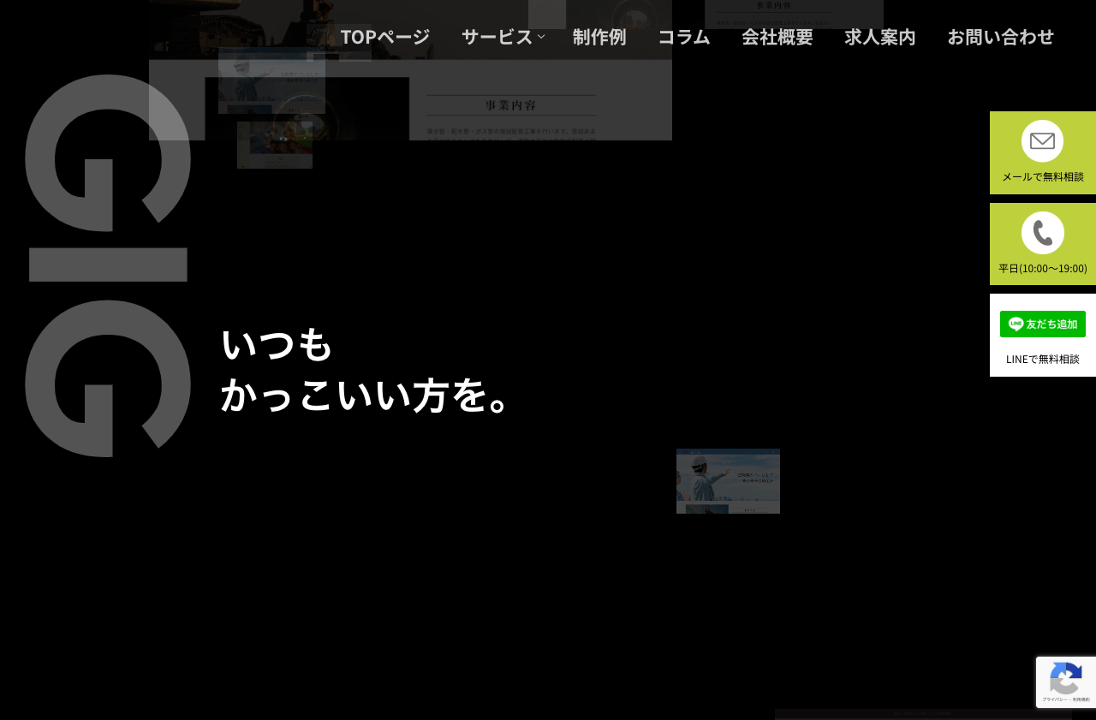
Task: Open the コラム page
Action: [x=683, y=36]
